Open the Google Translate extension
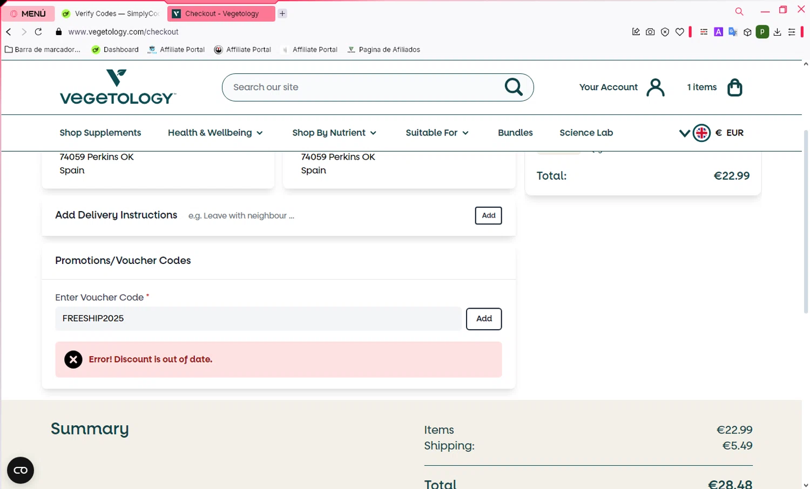Viewport: 810px width, 489px height. pos(733,32)
